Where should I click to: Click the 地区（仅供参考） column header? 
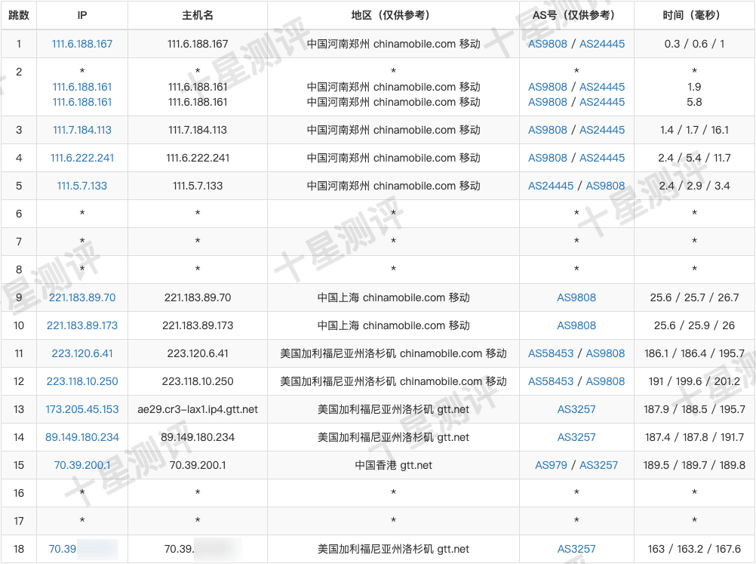(393, 15)
